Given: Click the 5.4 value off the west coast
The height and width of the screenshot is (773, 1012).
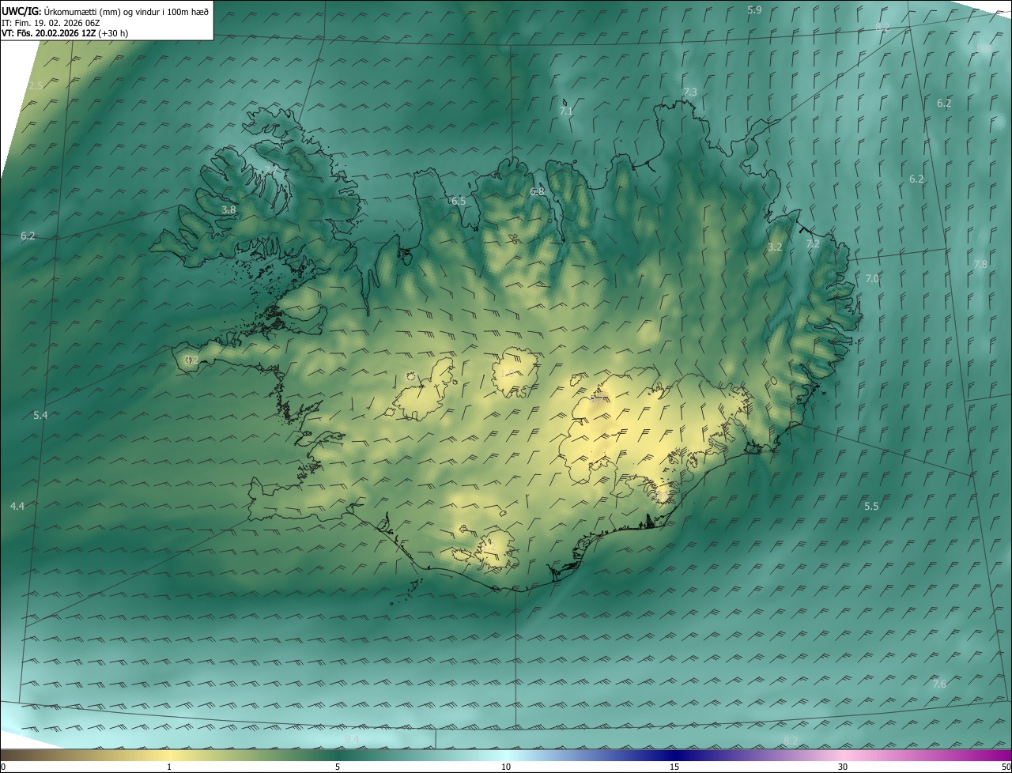Looking at the screenshot, I should click(40, 416).
